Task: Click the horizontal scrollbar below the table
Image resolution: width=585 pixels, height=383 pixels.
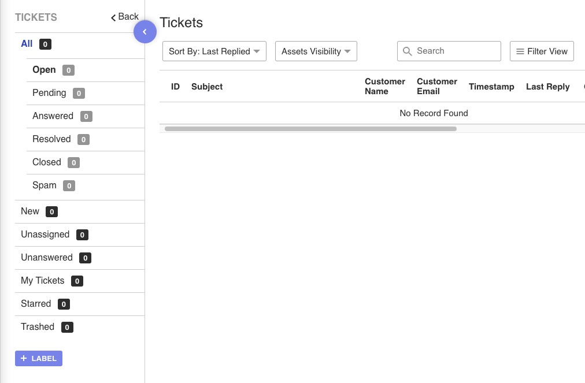Action: tap(310, 128)
